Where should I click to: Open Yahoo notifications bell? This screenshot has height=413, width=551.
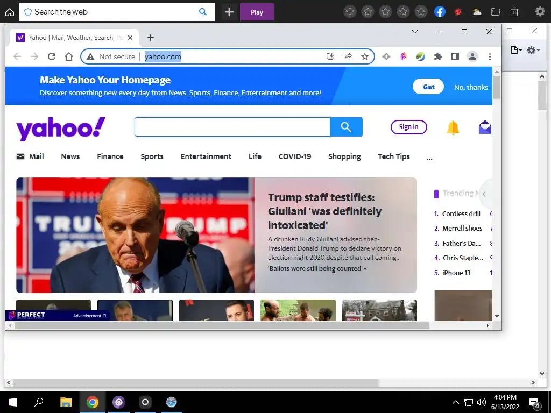453,127
